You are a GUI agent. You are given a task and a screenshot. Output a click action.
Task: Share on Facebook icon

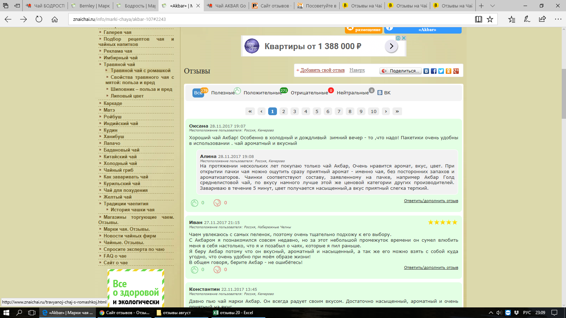click(x=434, y=71)
